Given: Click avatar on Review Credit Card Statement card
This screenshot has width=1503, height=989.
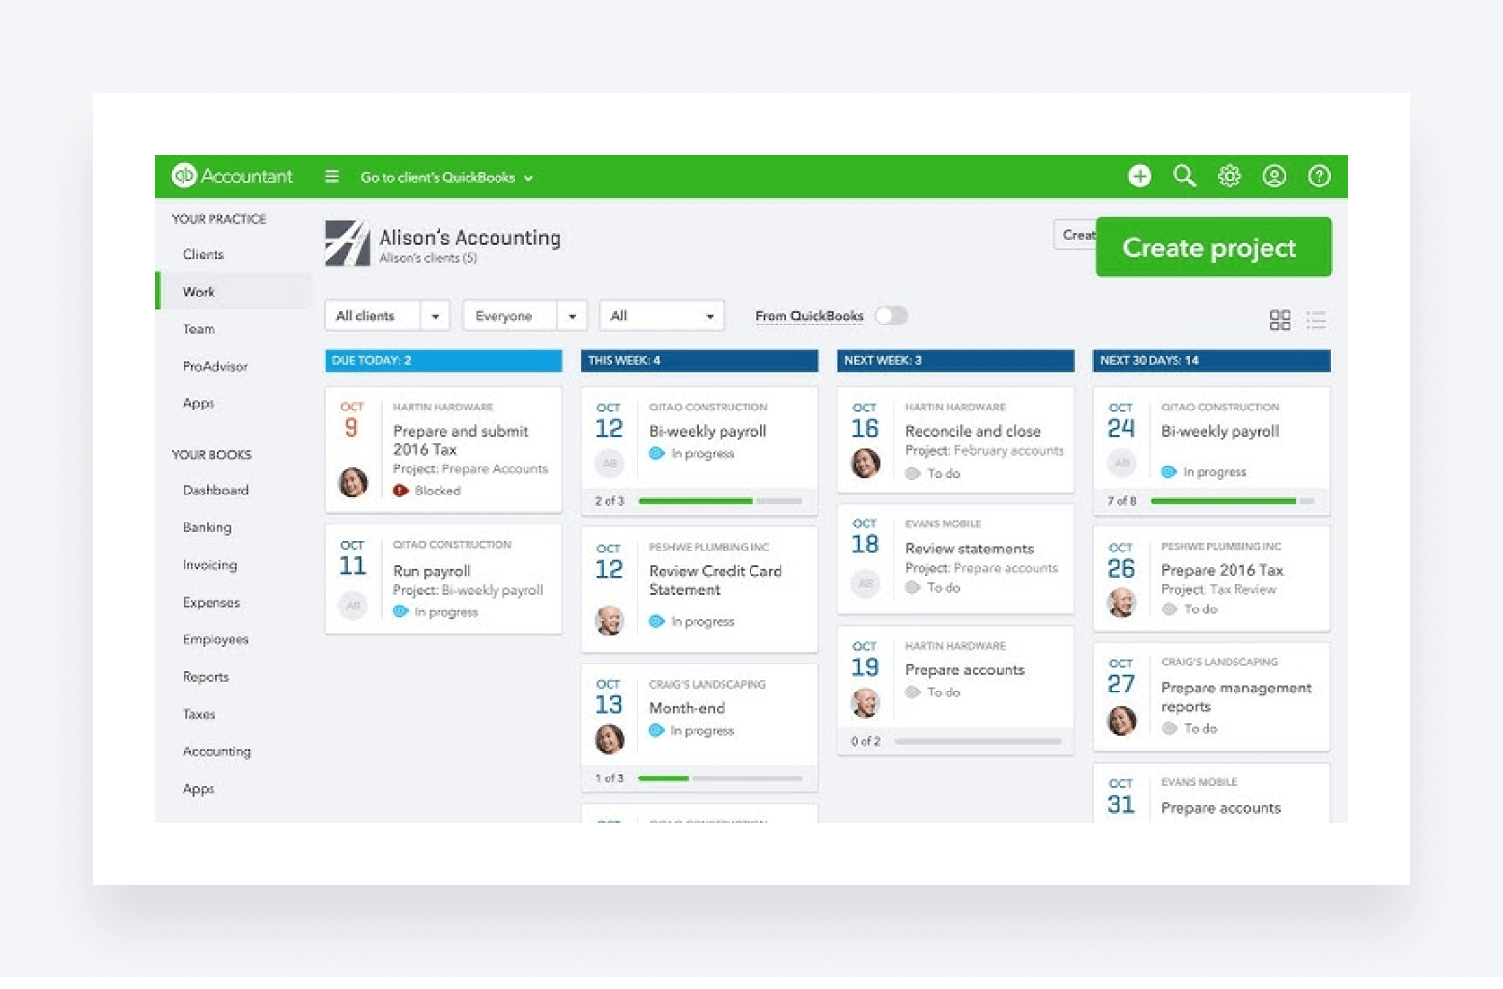Looking at the screenshot, I should (x=609, y=620).
